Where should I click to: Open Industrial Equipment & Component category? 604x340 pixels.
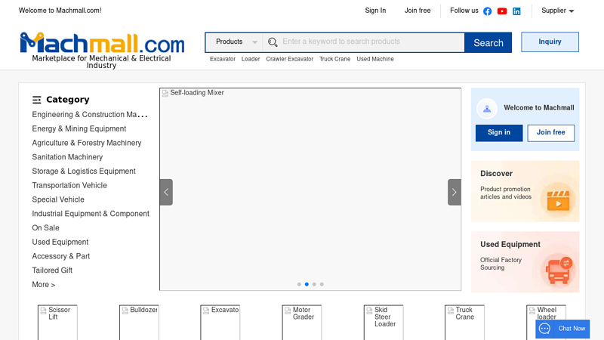(91, 214)
